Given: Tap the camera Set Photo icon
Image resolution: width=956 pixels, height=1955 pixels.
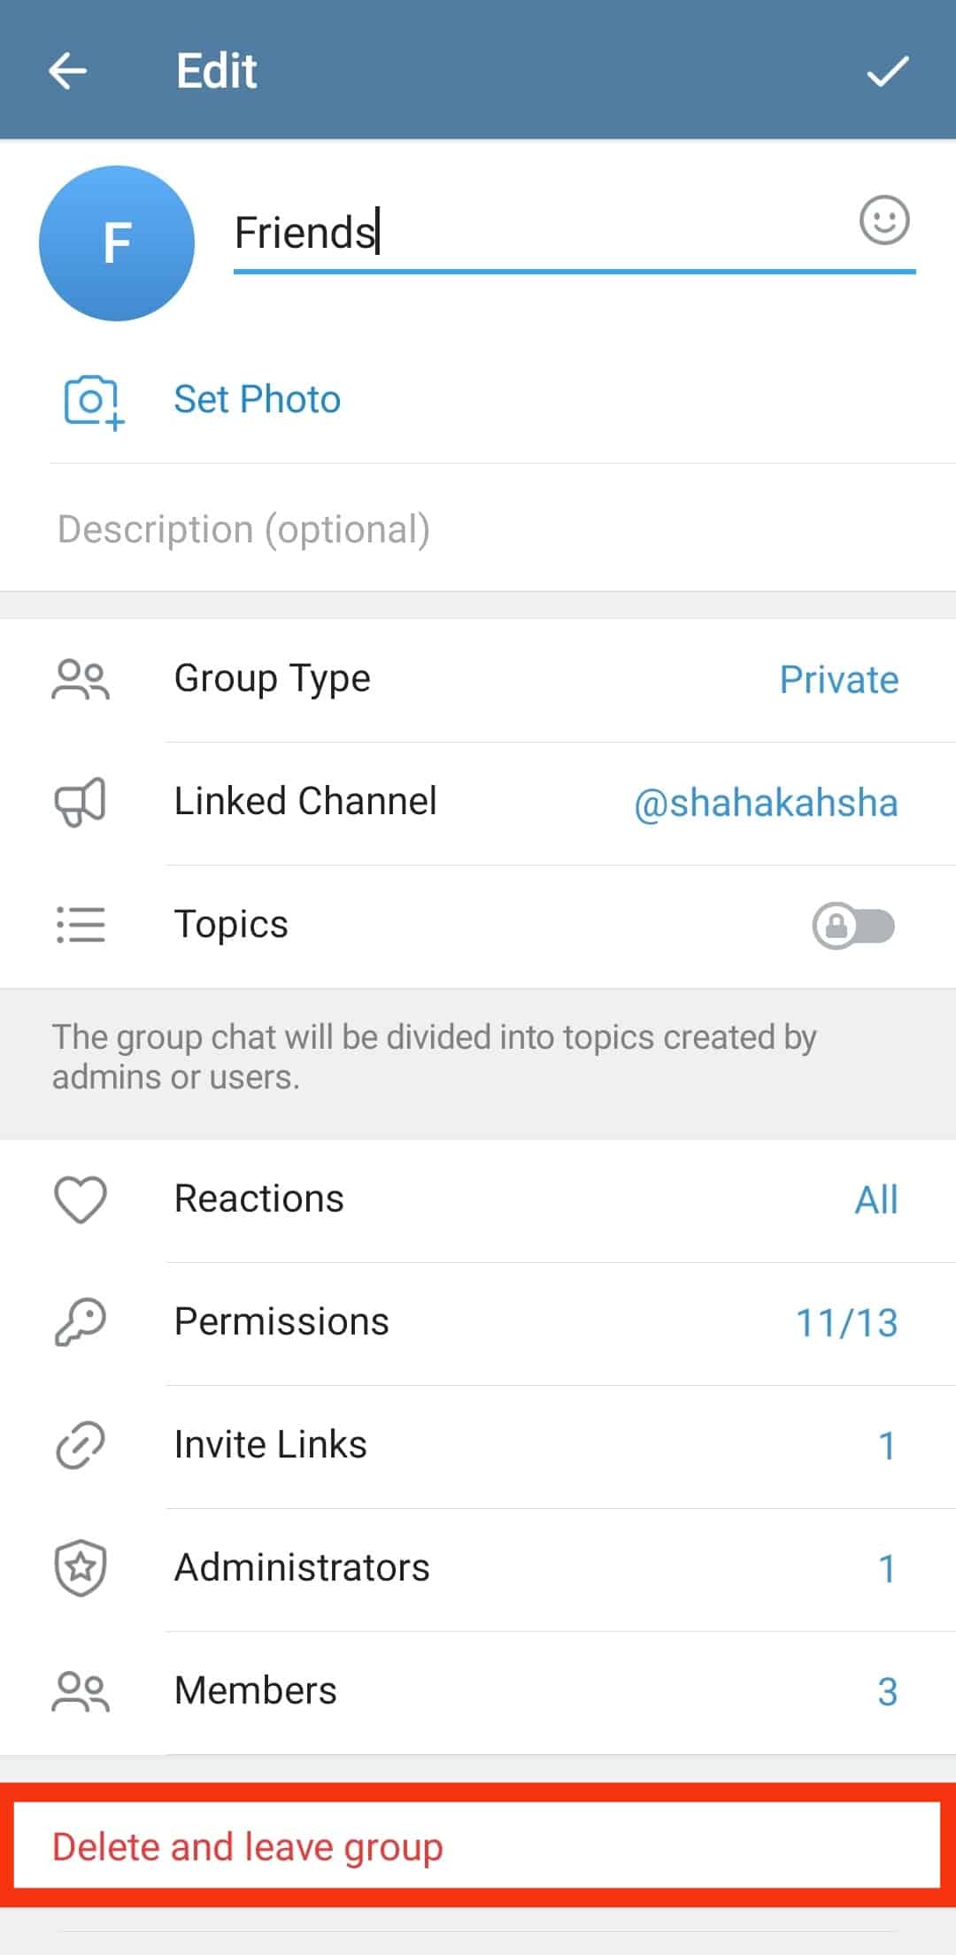Looking at the screenshot, I should pyautogui.click(x=92, y=401).
